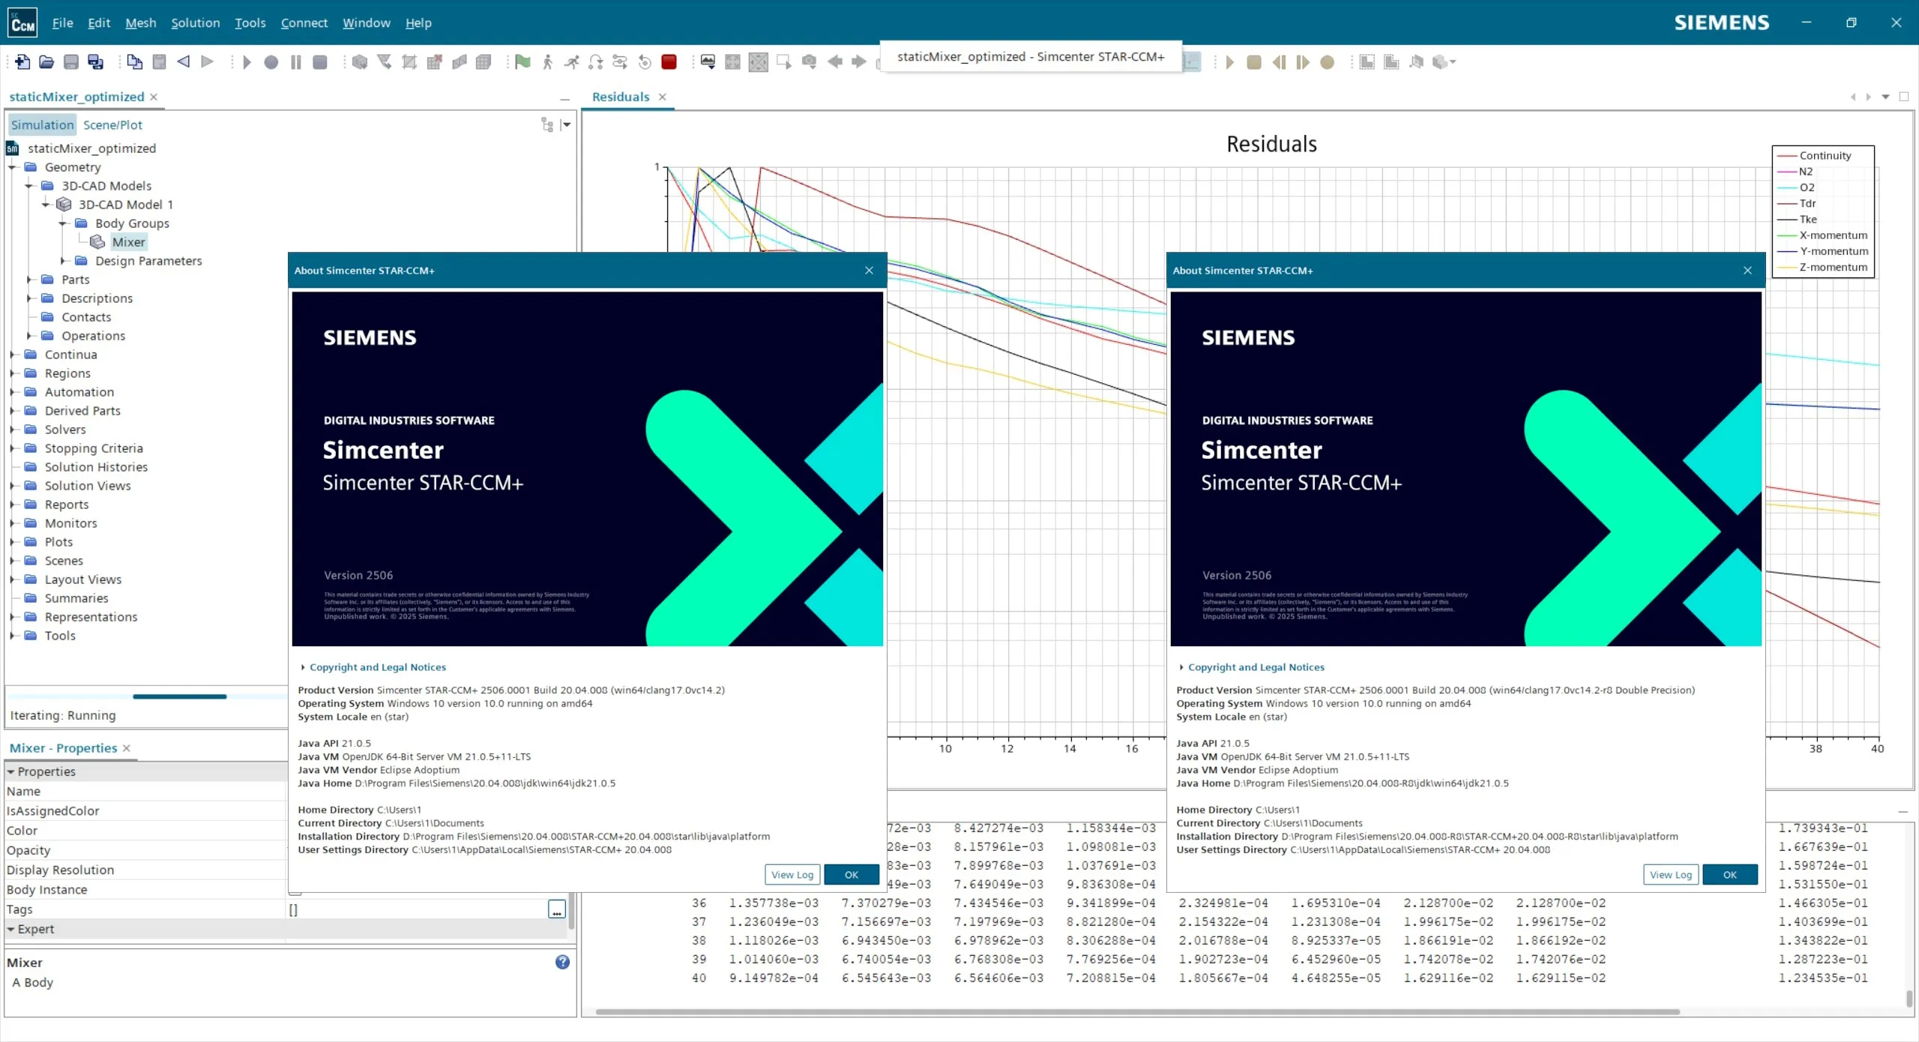Click the tan step-backward icon
Viewport: 1919px width, 1042px height.
pyautogui.click(x=1279, y=62)
